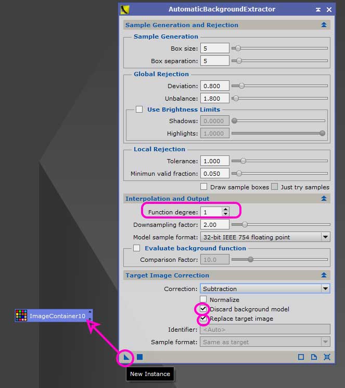Click the Unbalance slider handle
Image resolution: width=345 pixels, height=388 pixels.
click(236, 98)
